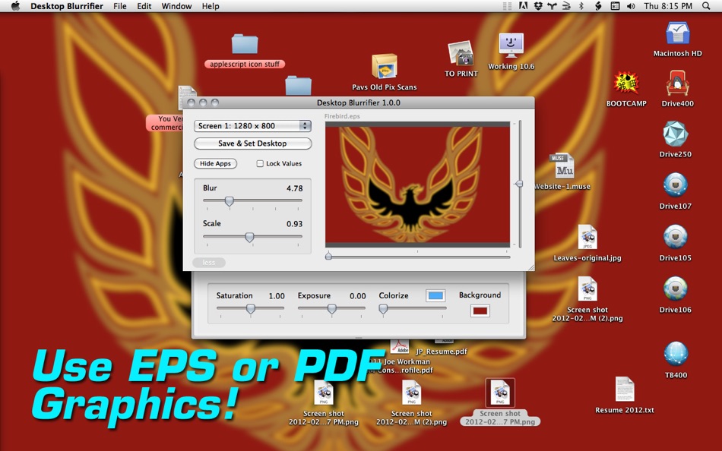722x451 pixels.
Task: Select the TO PRINT desktop icon
Action: pos(461,53)
